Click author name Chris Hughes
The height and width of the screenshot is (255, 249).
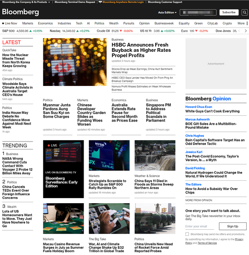click(x=194, y=135)
